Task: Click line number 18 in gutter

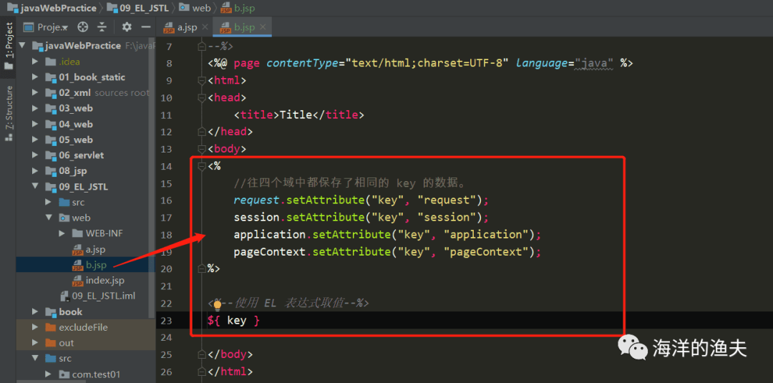Action: pyautogui.click(x=167, y=235)
